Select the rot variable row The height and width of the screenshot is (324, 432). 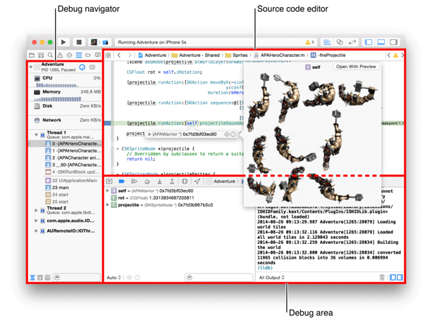(179, 198)
